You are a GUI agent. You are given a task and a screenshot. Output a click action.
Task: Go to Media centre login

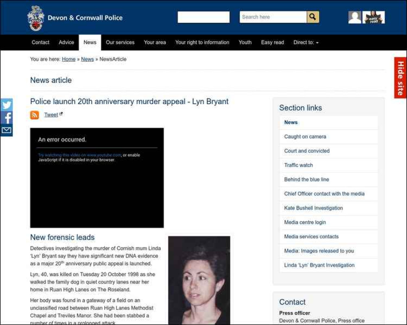[x=328, y=222]
